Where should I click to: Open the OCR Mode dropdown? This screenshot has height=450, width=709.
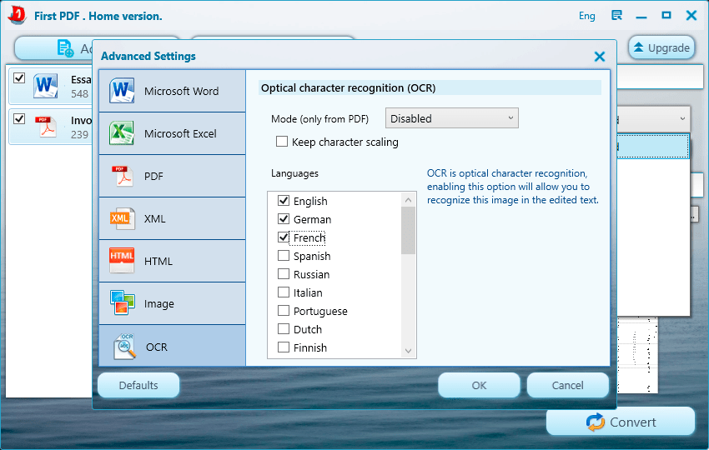pyautogui.click(x=451, y=118)
